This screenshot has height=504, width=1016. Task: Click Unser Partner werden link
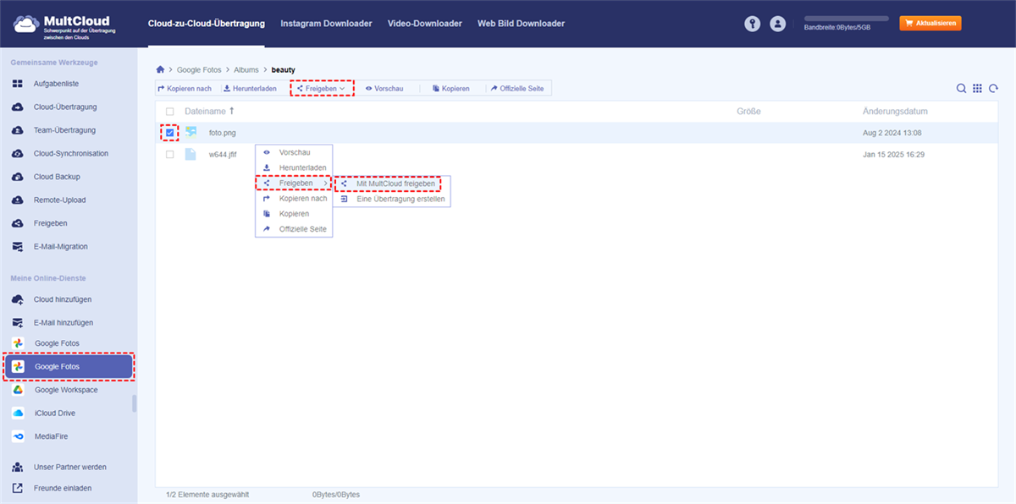coord(68,467)
